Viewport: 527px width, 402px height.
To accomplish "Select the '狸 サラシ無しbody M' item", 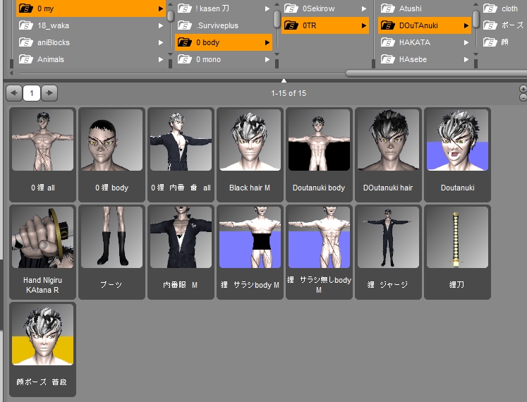I will (319, 252).
